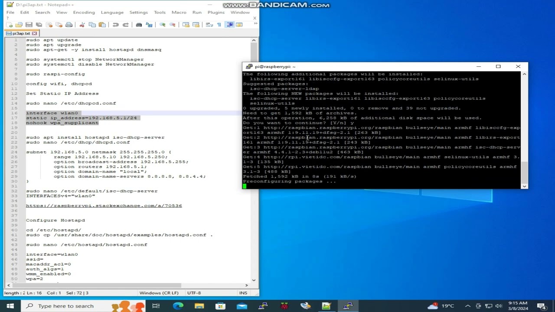Launch Microsoft Edge from the taskbar
555x312 pixels.
[178, 306]
